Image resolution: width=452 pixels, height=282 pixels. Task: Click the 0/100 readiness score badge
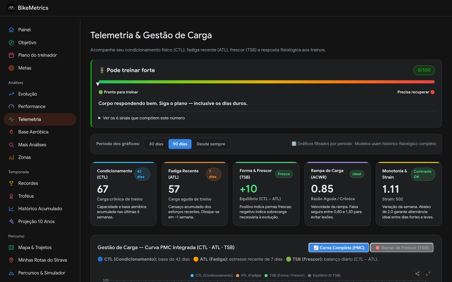(424, 70)
